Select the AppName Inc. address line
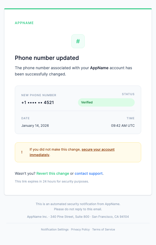 (x=78, y=216)
